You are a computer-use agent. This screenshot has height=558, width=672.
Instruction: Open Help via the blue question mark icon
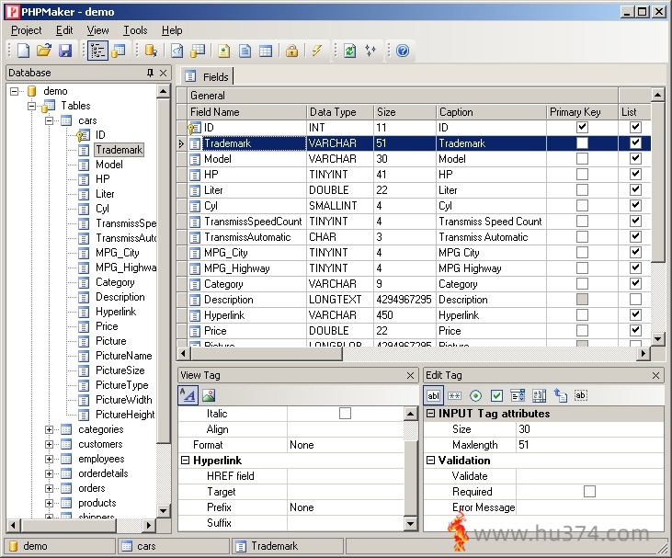tap(403, 51)
